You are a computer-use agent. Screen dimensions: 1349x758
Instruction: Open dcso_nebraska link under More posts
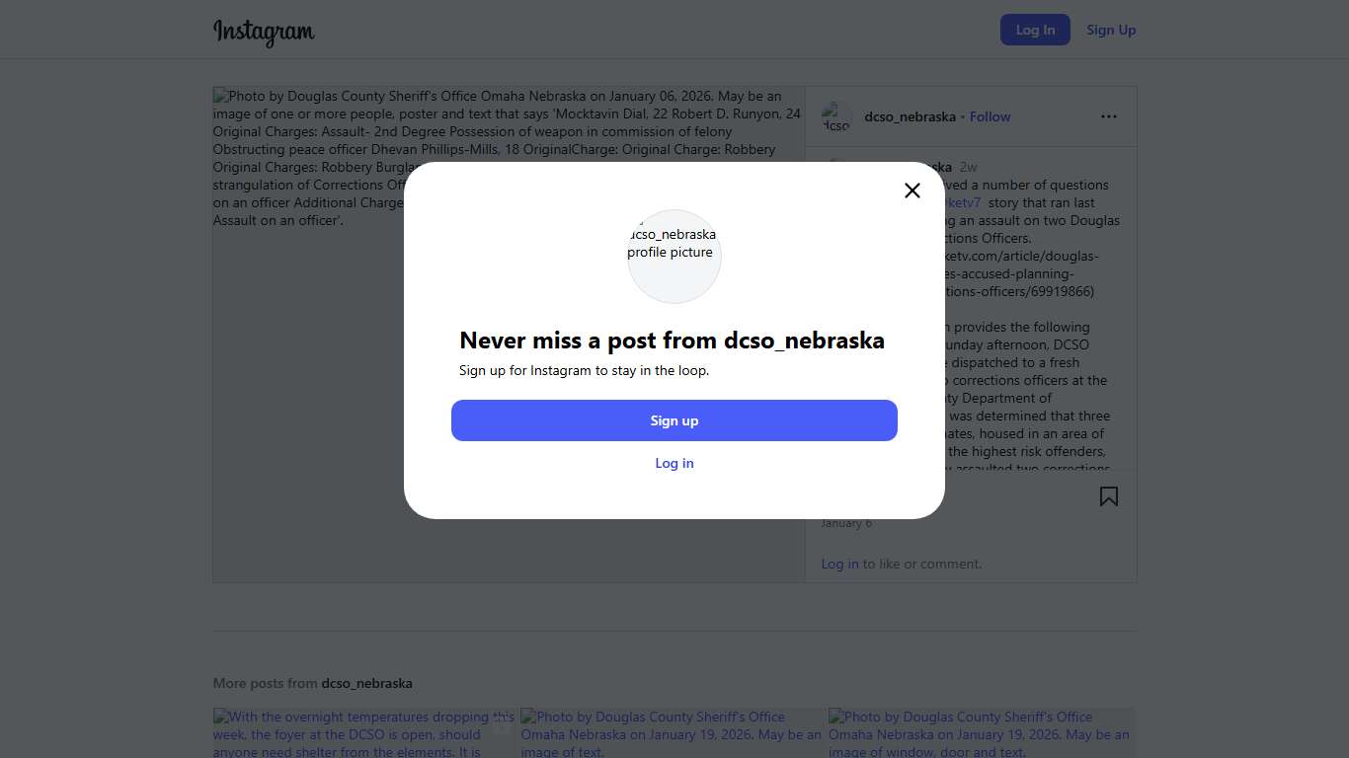[366, 683]
